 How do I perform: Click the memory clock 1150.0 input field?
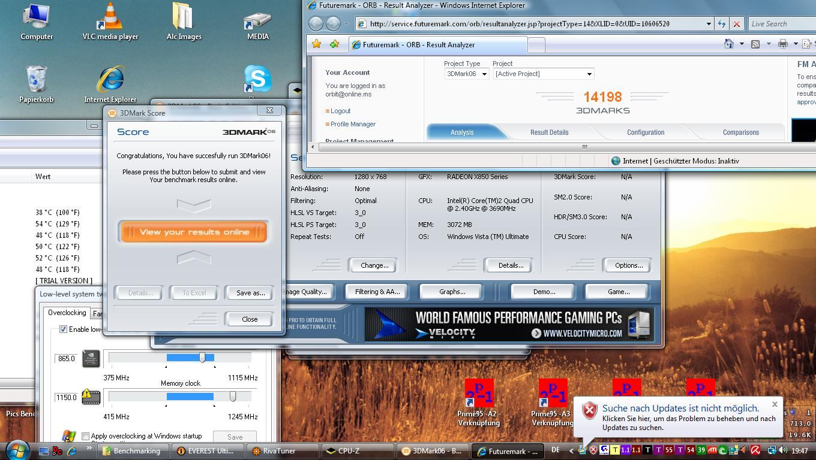(66, 397)
